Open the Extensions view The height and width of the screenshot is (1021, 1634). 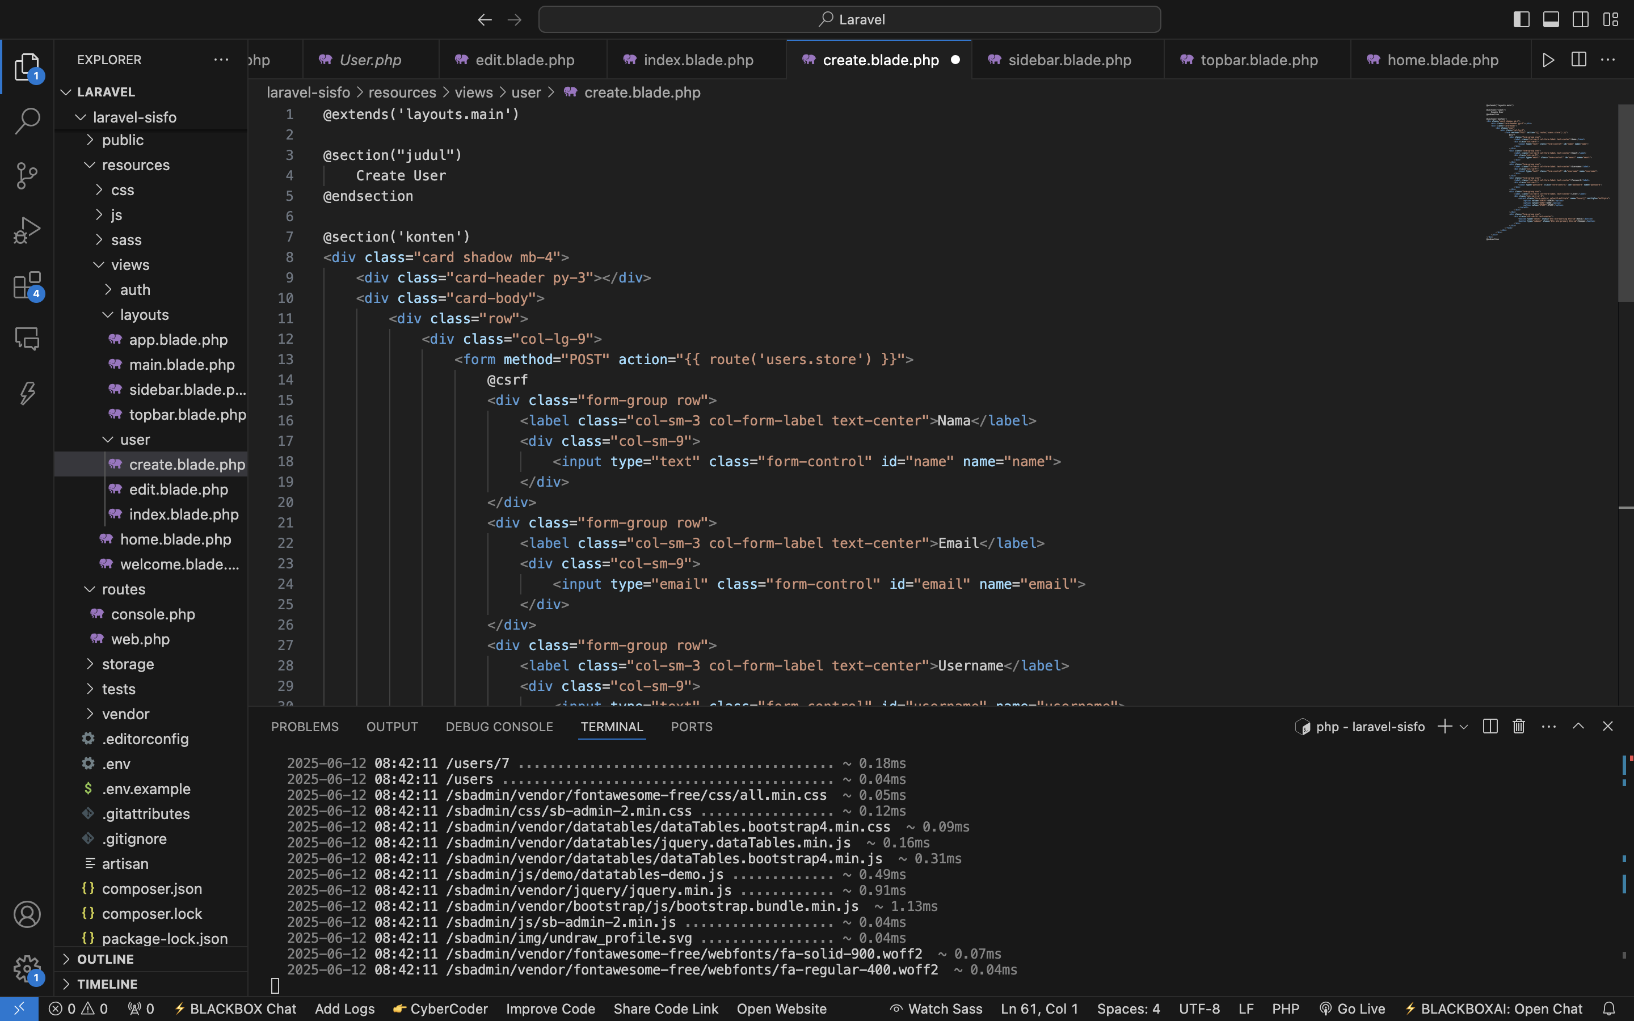pyautogui.click(x=27, y=285)
